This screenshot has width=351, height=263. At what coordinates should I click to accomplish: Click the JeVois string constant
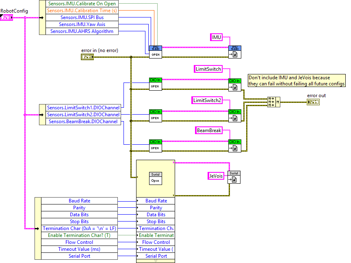point(215,176)
